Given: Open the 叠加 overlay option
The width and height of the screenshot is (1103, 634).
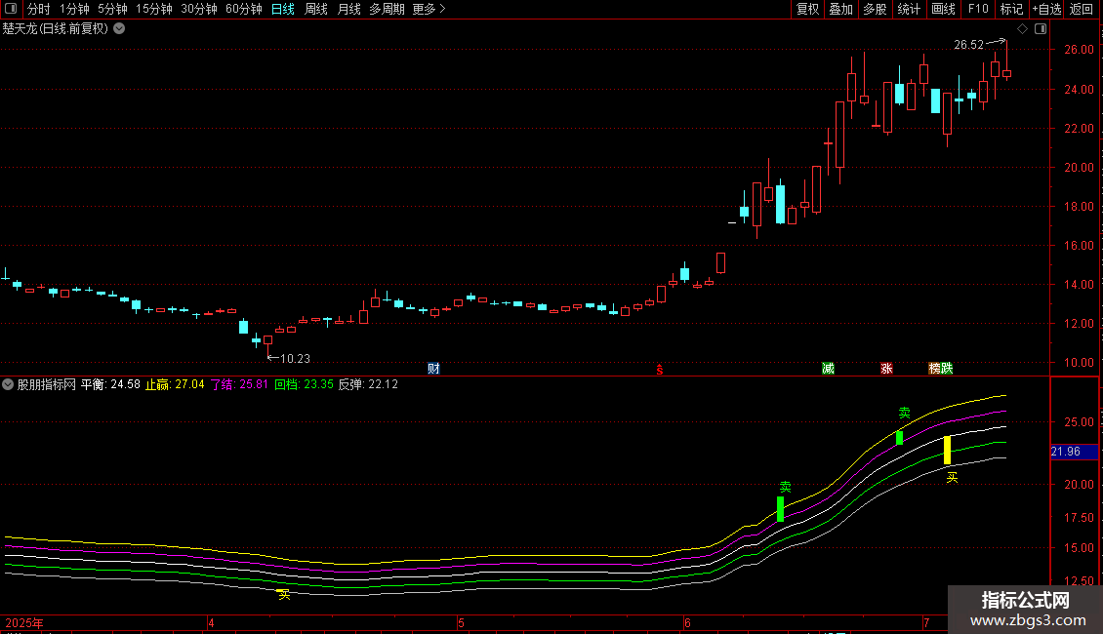Looking at the screenshot, I should click(840, 9).
